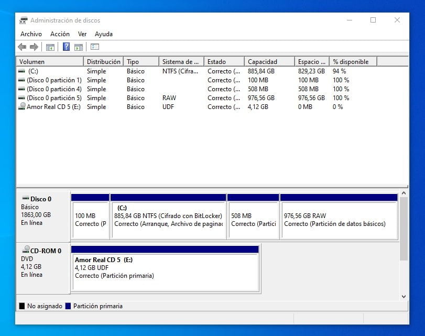The height and width of the screenshot is (336, 425).
Task: Click the 885,84 GB capacity cell
Action: (261, 71)
